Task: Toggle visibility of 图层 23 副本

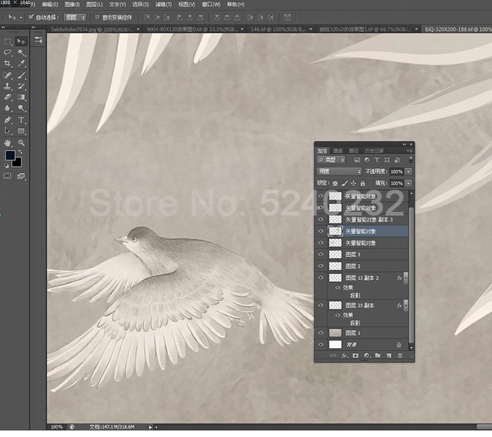Action: click(321, 305)
